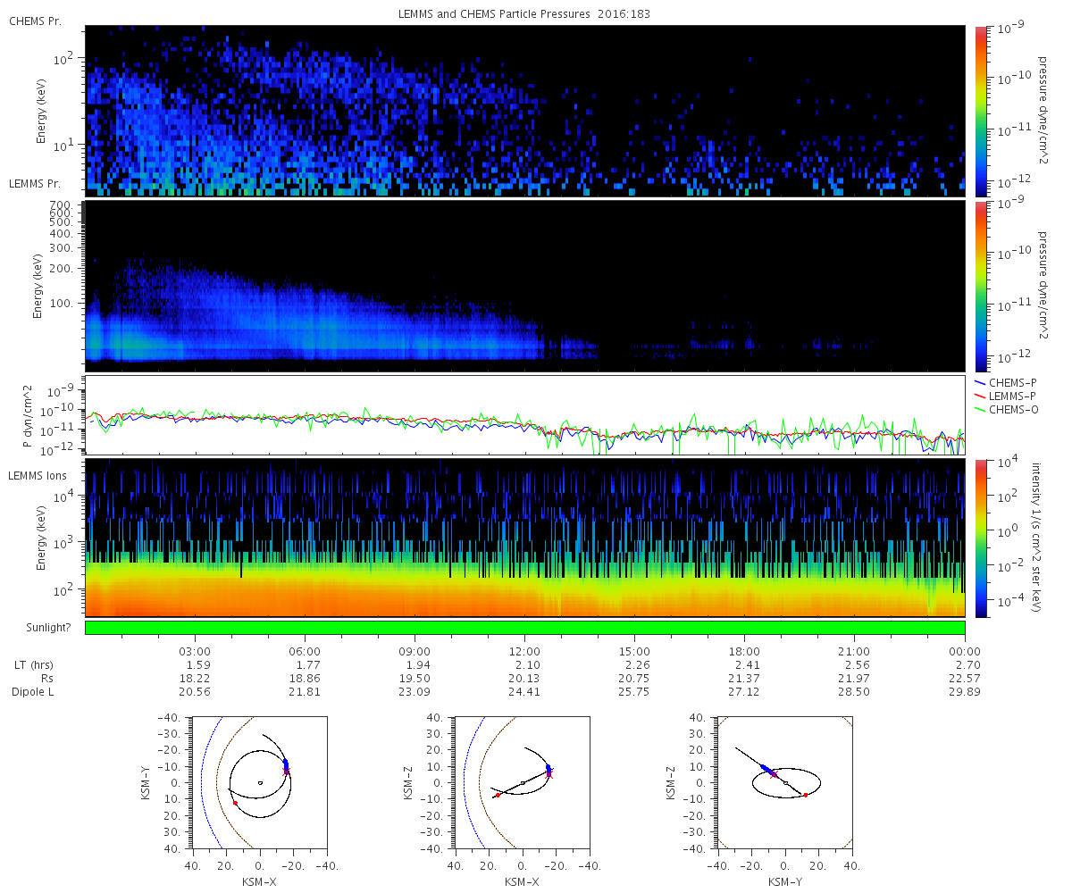Open the KSM-Y versus KSM-Z orbit plot
This screenshot has height=893, width=1072.
pyautogui.click(x=784, y=782)
